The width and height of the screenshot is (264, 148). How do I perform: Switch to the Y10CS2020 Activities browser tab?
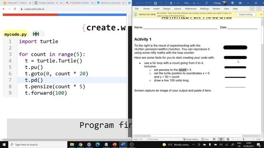click(x=79, y=3)
